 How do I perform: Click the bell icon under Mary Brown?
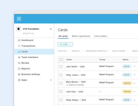click(67, 85)
